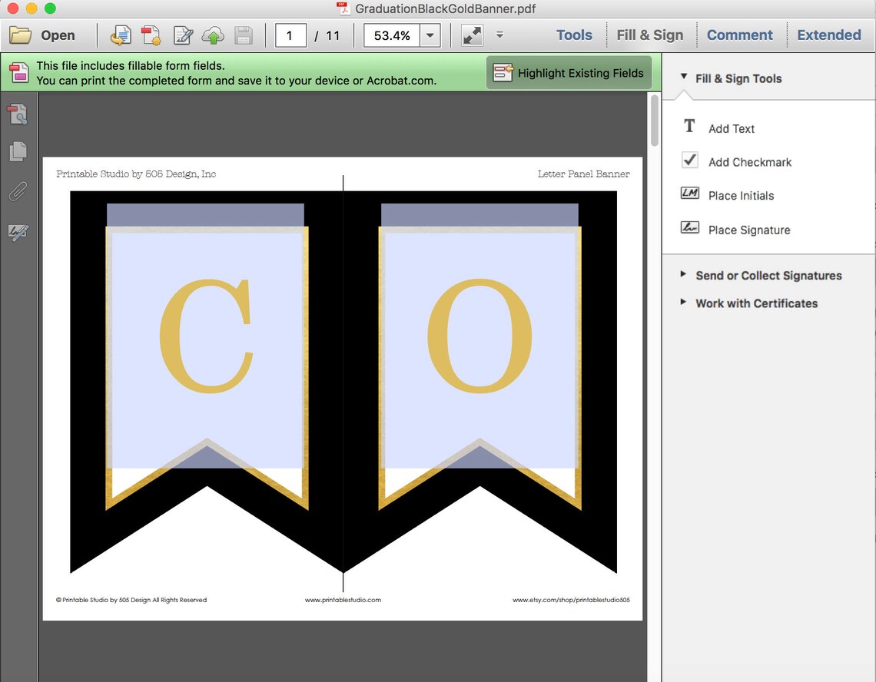Switch to Extended mode
The image size is (876, 682).
(829, 35)
